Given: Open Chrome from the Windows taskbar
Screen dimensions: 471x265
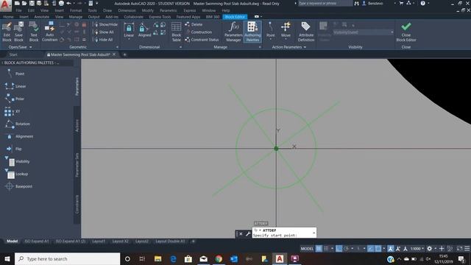Looking at the screenshot, I should click(219, 258).
